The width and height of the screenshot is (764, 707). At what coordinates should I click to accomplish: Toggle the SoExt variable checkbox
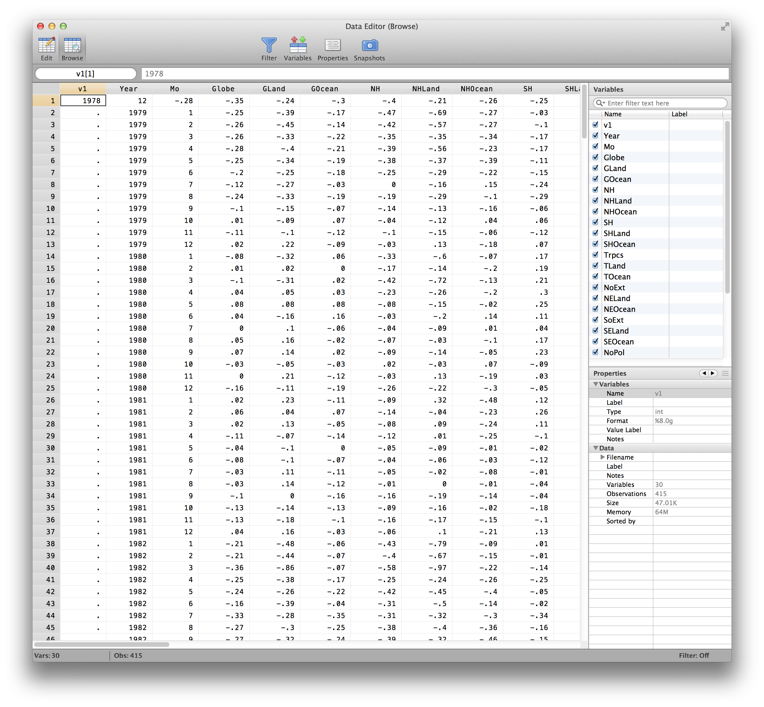click(x=595, y=320)
